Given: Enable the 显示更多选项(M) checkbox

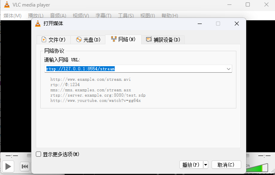Looking at the screenshot, I should (38, 154).
